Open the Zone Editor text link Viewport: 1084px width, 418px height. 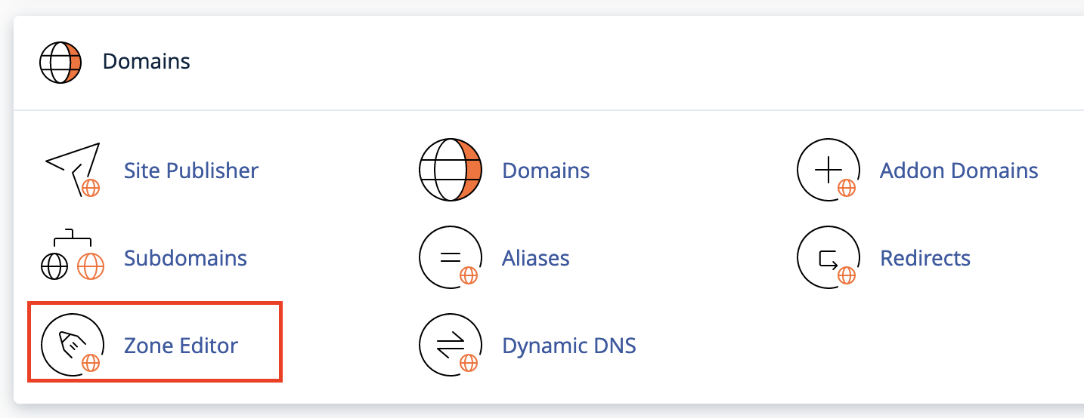click(x=181, y=346)
